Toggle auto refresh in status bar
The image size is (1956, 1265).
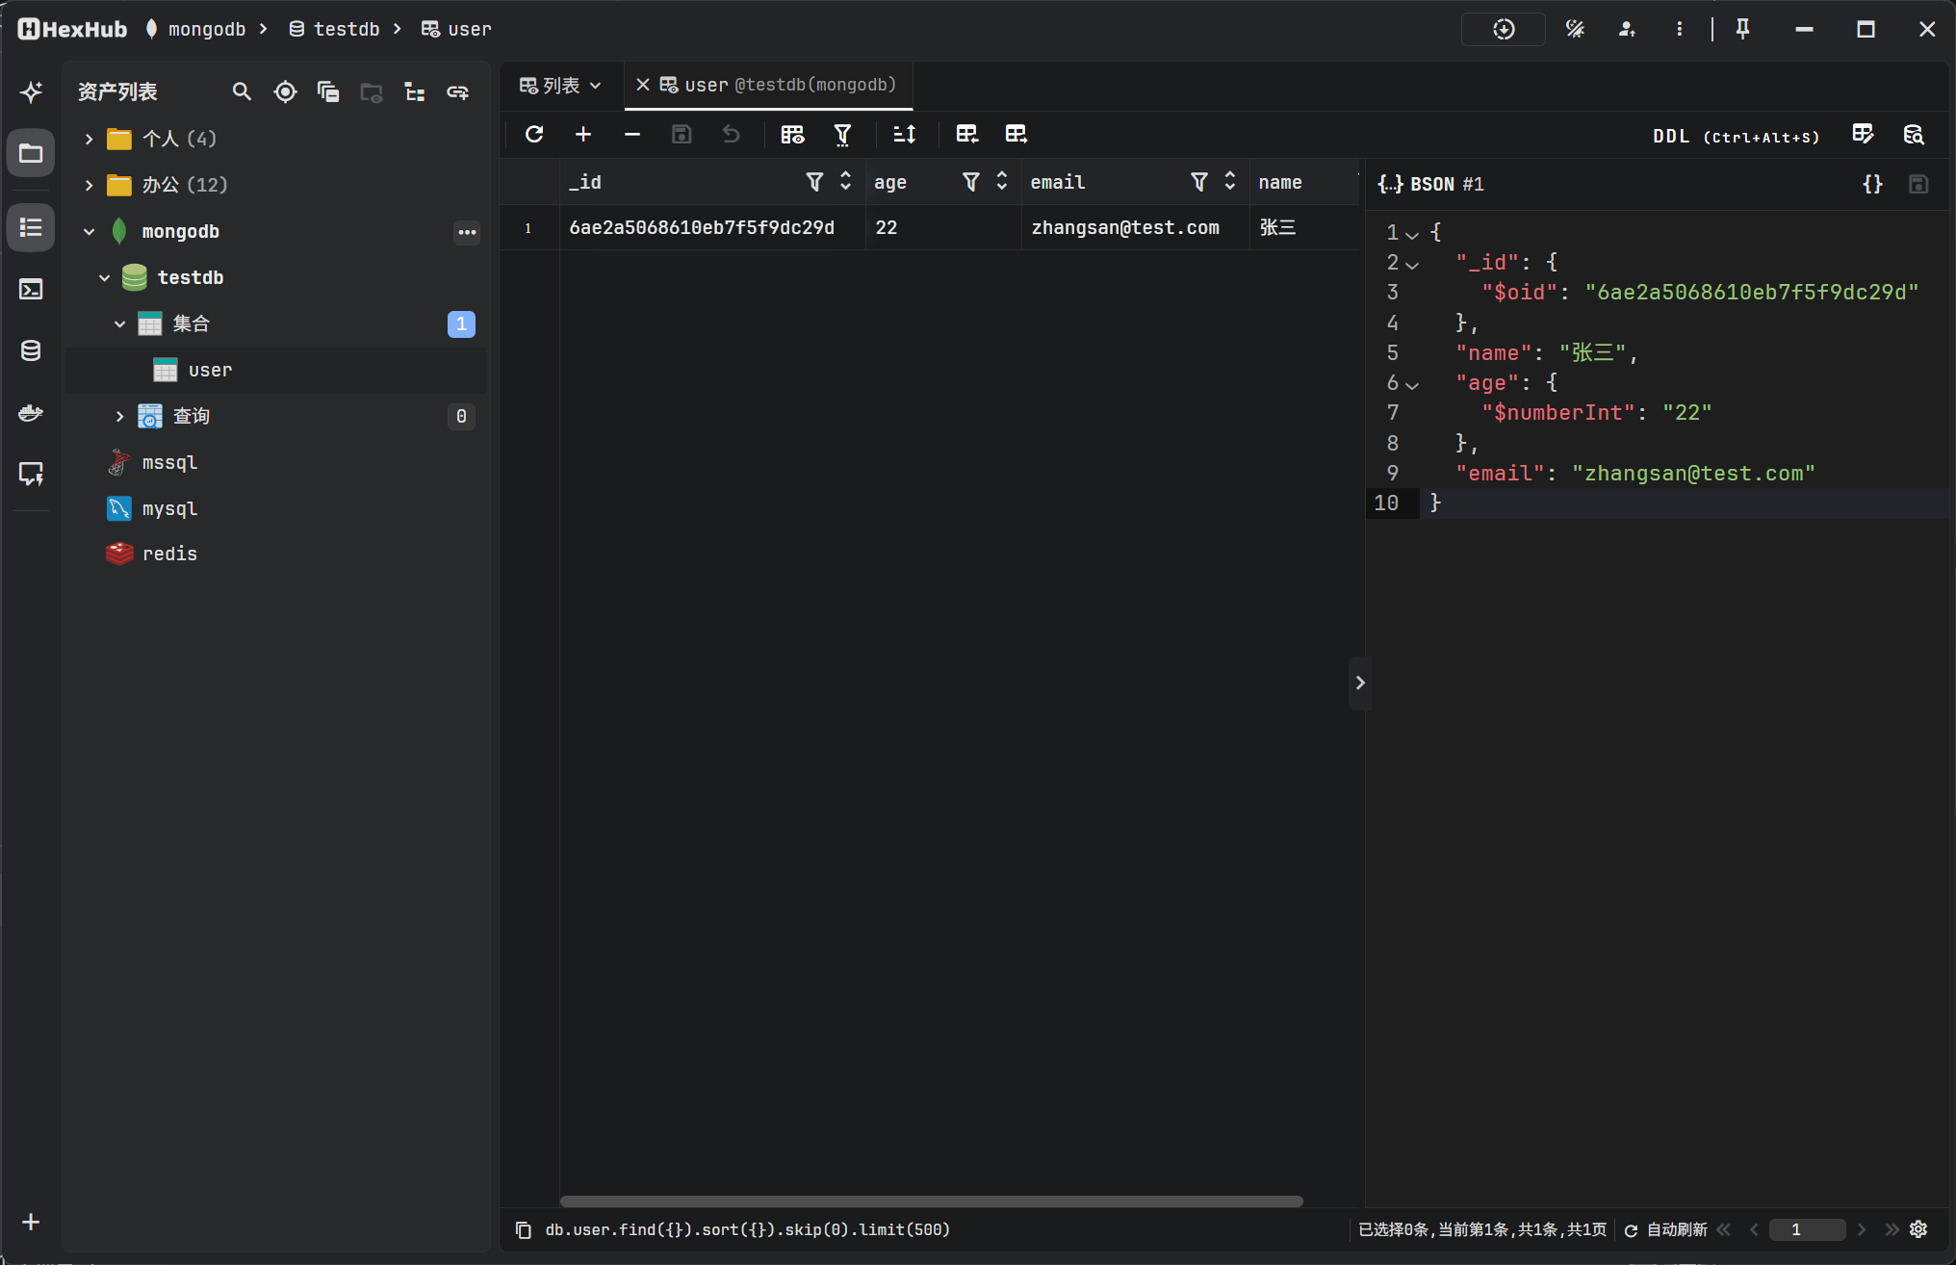point(1666,1229)
